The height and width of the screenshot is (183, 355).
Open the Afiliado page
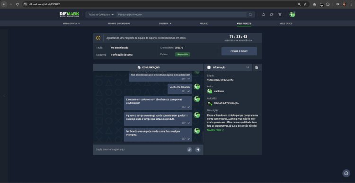click(x=204, y=24)
